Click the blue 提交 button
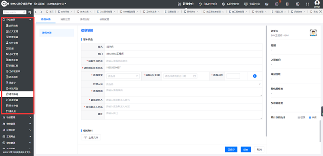The height and width of the screenshot is (156, 323). tap(245, 150)
